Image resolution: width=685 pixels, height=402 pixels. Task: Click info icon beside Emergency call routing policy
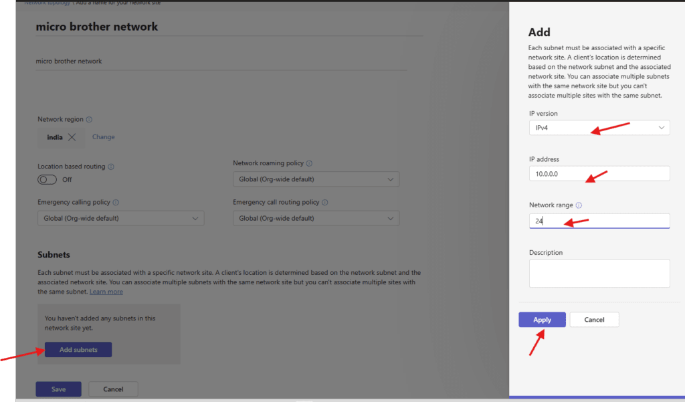coord(325,203)
